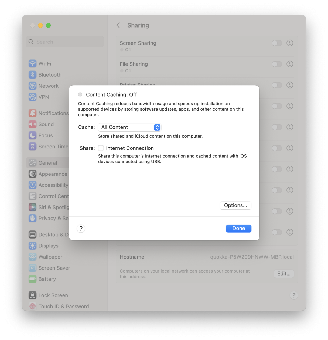Click the Search field in sidebar

(x=65, y=42)
